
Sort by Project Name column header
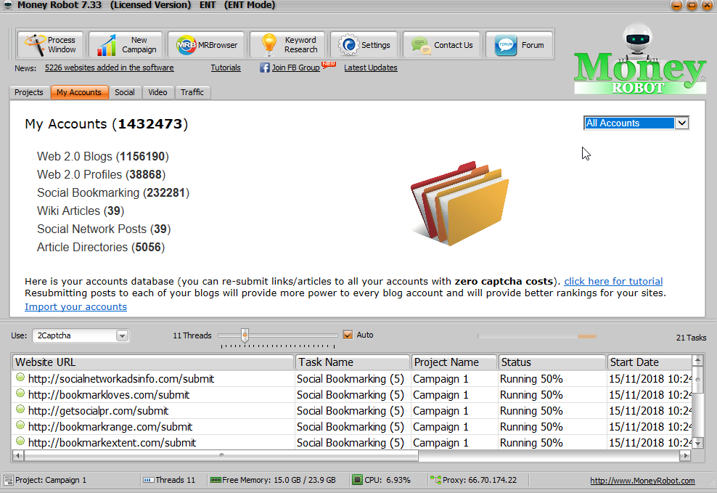point(454,362)
